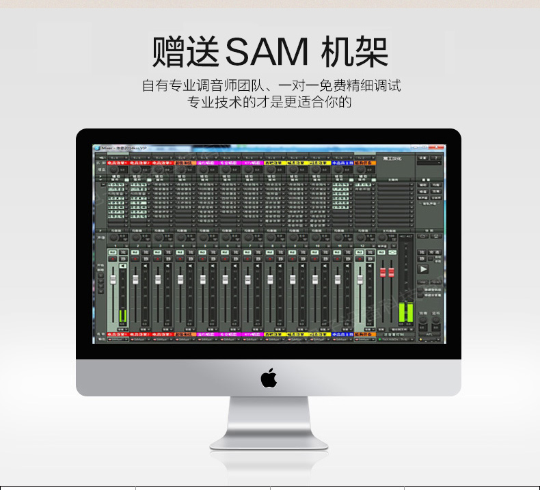Click the green link icon above master faders

tap(392, 252)
